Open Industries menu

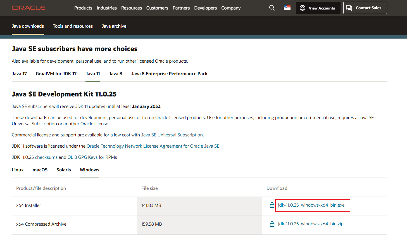pyautogui.click(x=107, y=8)
